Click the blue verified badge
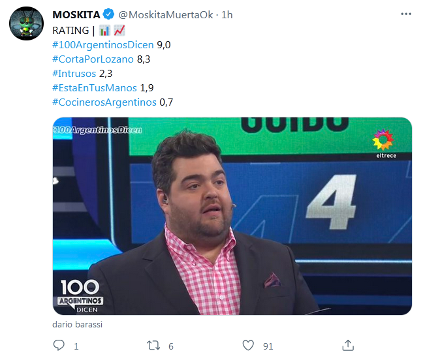The width and height of the screenshot is (423, 360). click(x=109, y=14)
